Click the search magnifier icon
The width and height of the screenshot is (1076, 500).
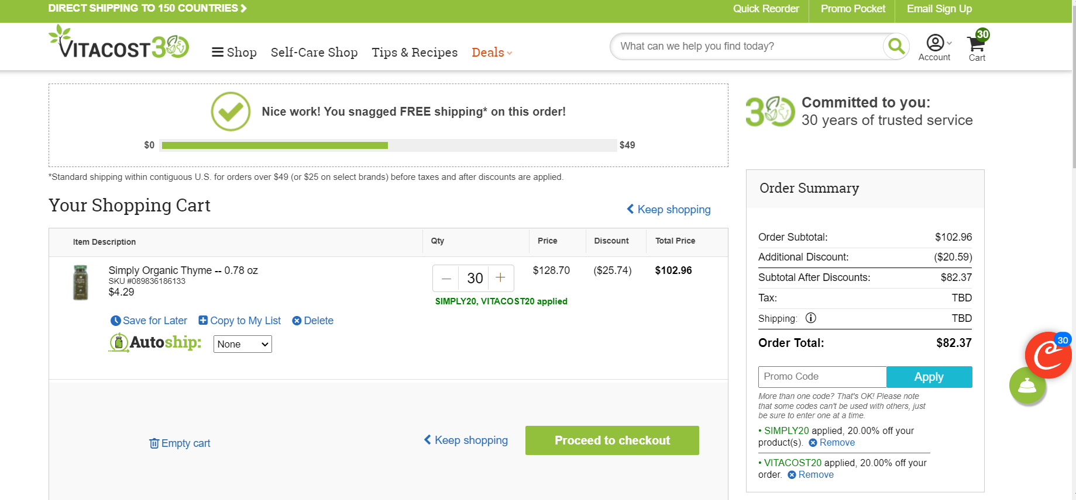point(896,46)
